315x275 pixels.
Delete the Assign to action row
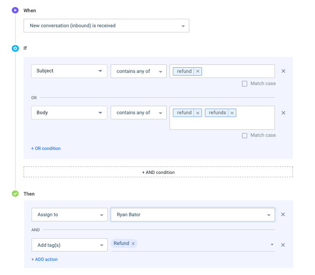tap(283, 214)
